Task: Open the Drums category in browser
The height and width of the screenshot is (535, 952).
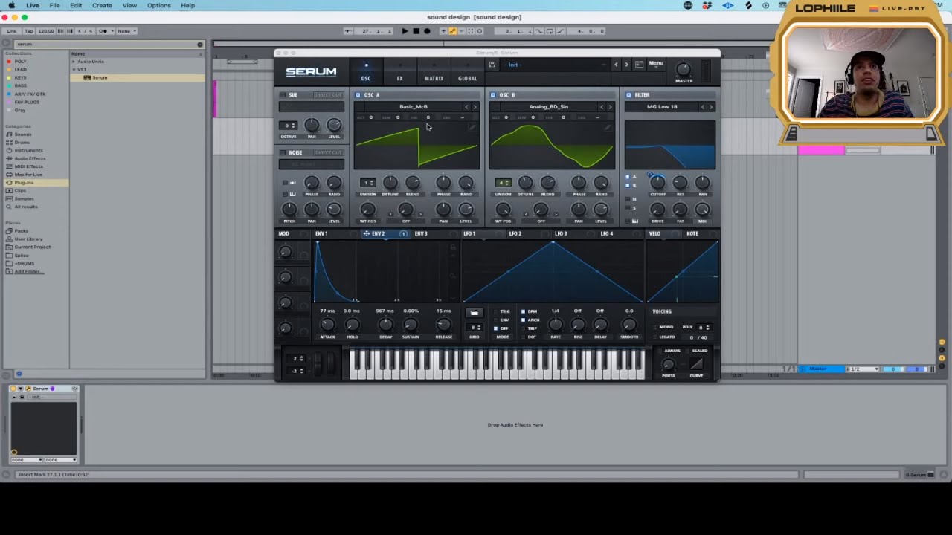Action: [x=22, y=143]
